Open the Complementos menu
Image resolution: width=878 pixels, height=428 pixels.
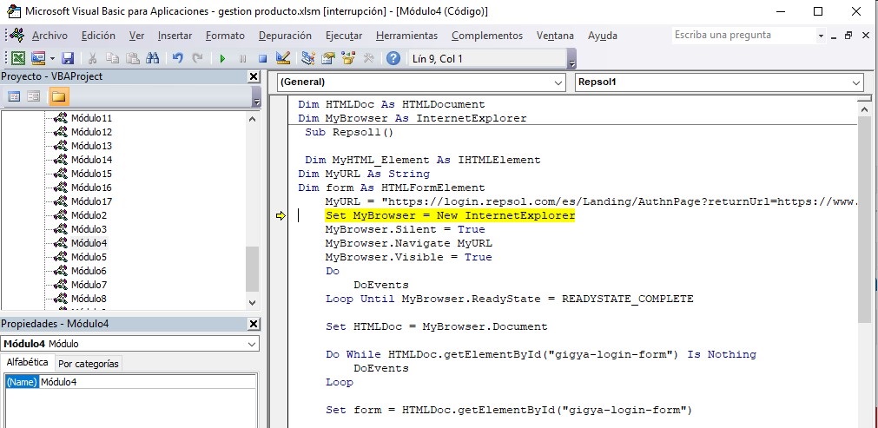pyautogui.click(x=487, y=36)
